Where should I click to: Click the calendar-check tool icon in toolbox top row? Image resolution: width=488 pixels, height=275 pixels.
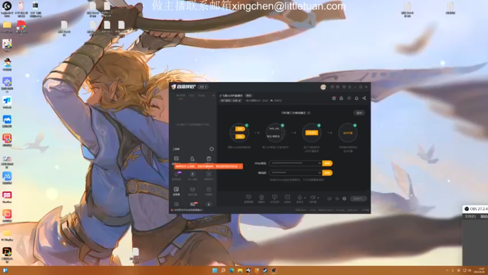coord(209,159)
